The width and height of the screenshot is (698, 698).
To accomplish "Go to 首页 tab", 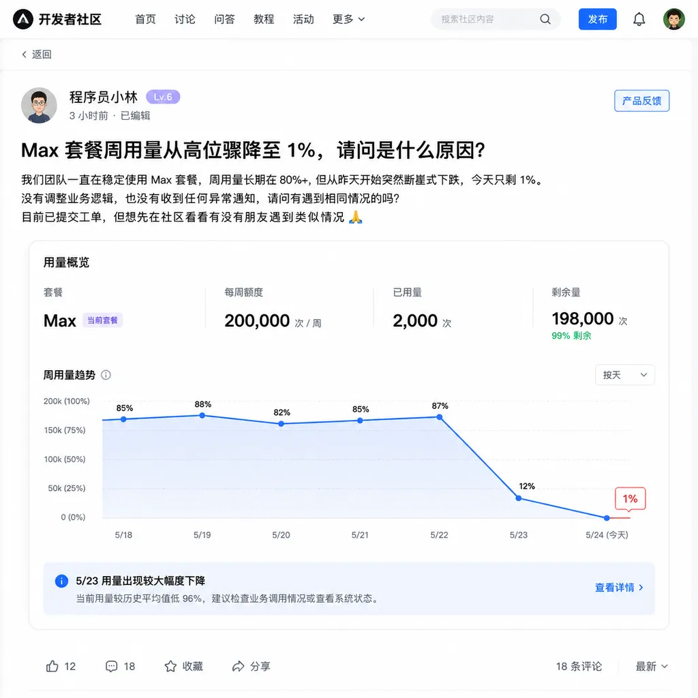I will pyautogui.click(x=146, y=19).
